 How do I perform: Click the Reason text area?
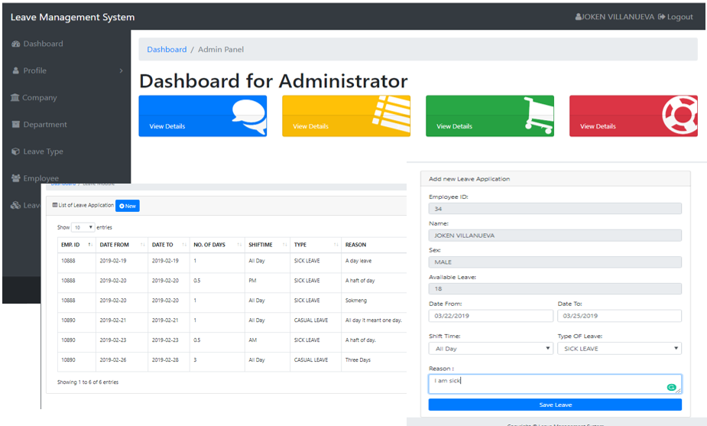pyautogui.click(x=555, y=384)
